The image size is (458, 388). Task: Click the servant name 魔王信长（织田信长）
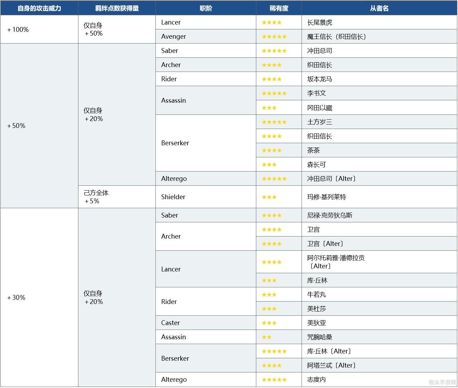[336, 37]
